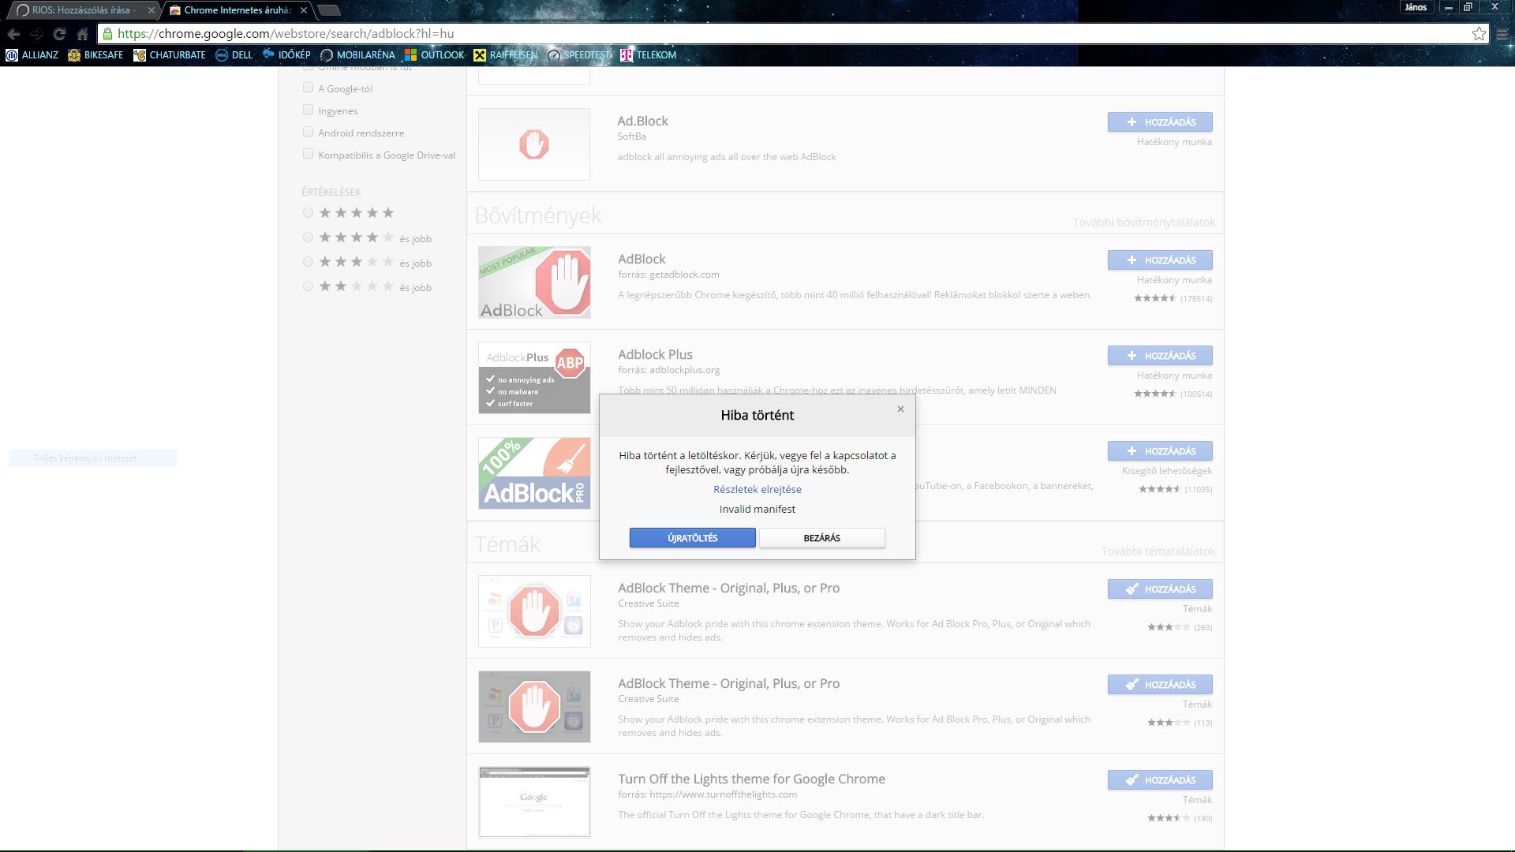Screen dimensions: 1515x852
Task: Open the Ad.Block SoftBa thumbnail
Action: tap(534, 144)
